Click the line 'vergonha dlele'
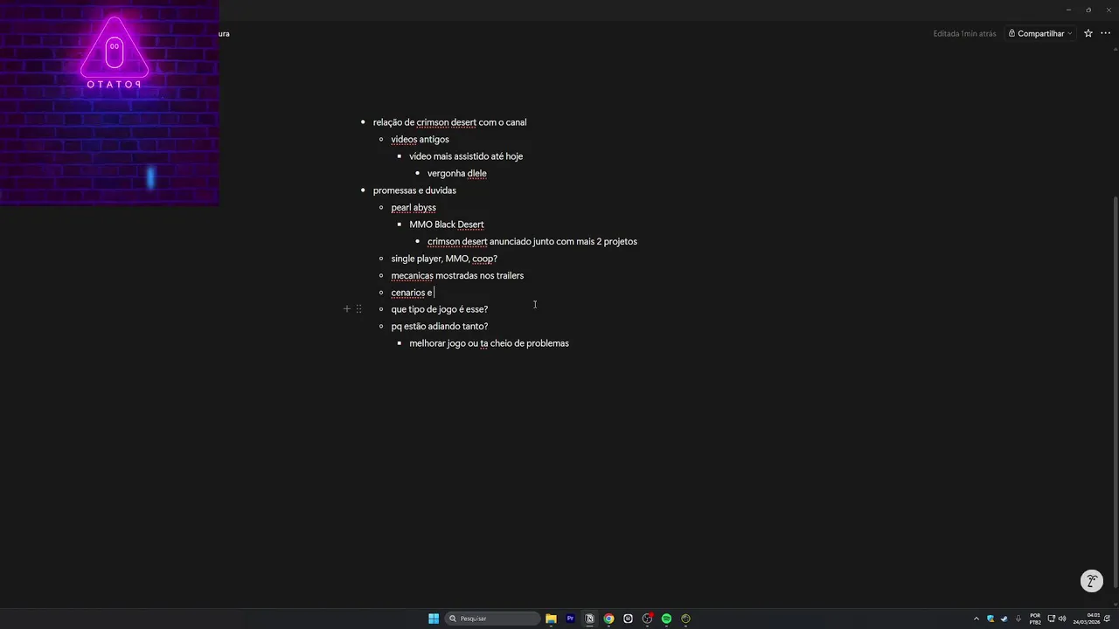The image size is (1119, 629). [x=456, y=174]
